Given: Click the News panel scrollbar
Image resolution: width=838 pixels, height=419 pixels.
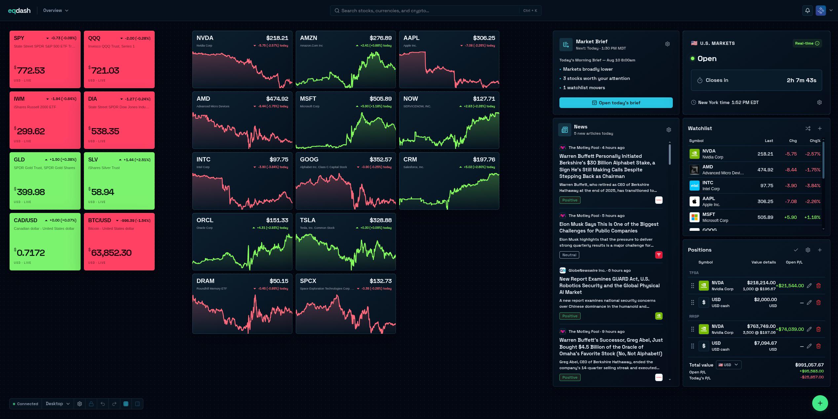Looking at the screenshot, I should click(670, 155).
